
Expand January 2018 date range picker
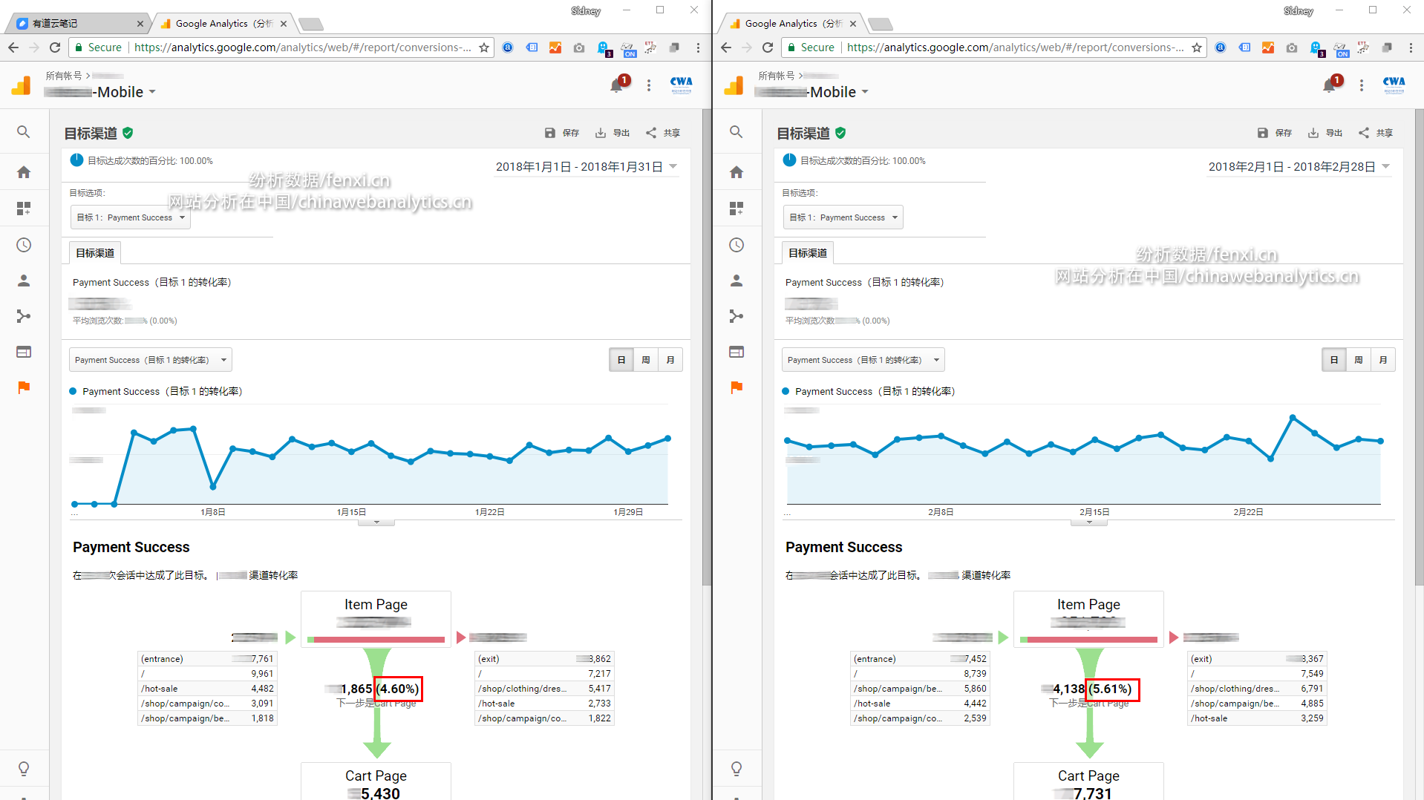pyautogui.click(x=586, y=167)
